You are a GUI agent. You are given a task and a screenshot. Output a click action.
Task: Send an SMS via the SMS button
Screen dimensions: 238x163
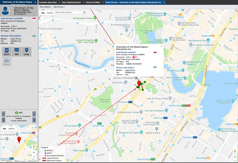[x=17, y=52]
